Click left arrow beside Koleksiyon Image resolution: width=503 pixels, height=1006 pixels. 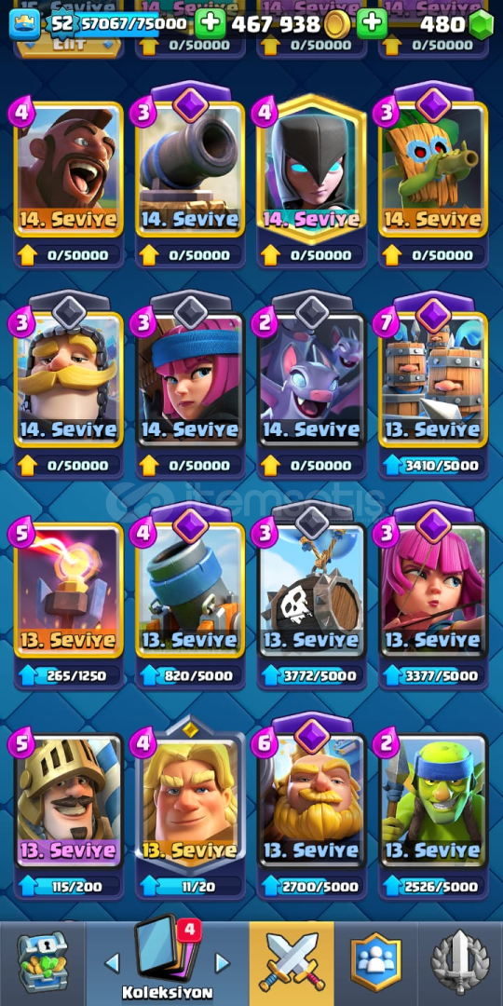click(113, 962)
